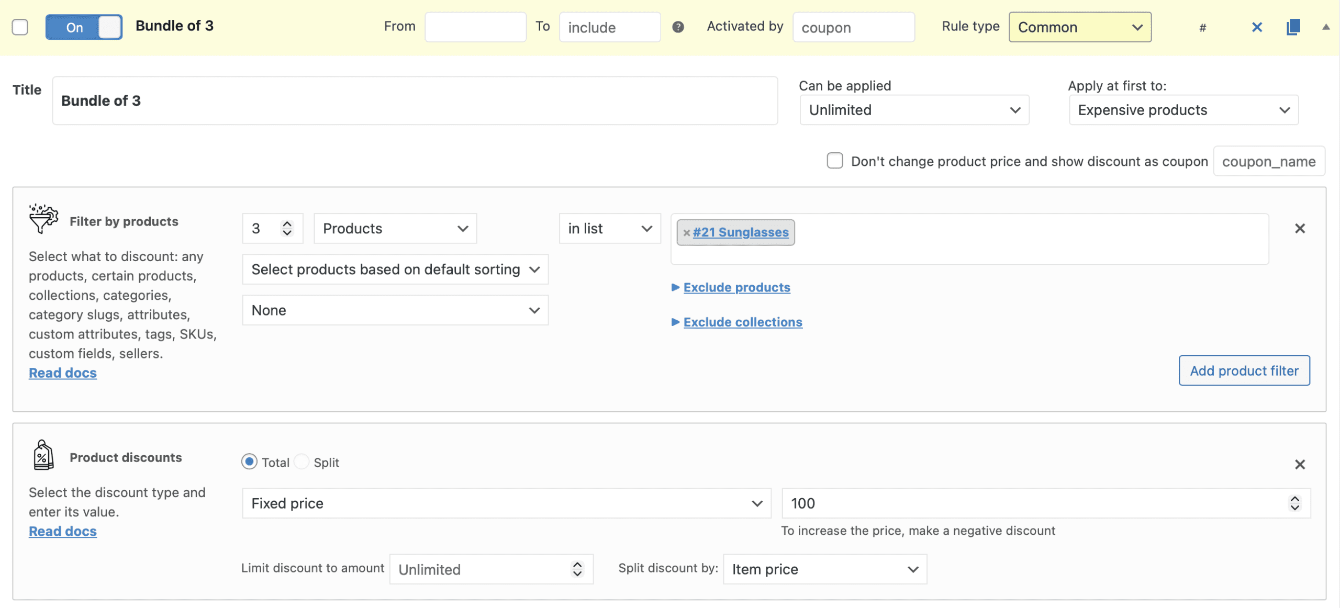Remove the #21 Sunglasses tag
1340x608 pixels.
[686, 233]
